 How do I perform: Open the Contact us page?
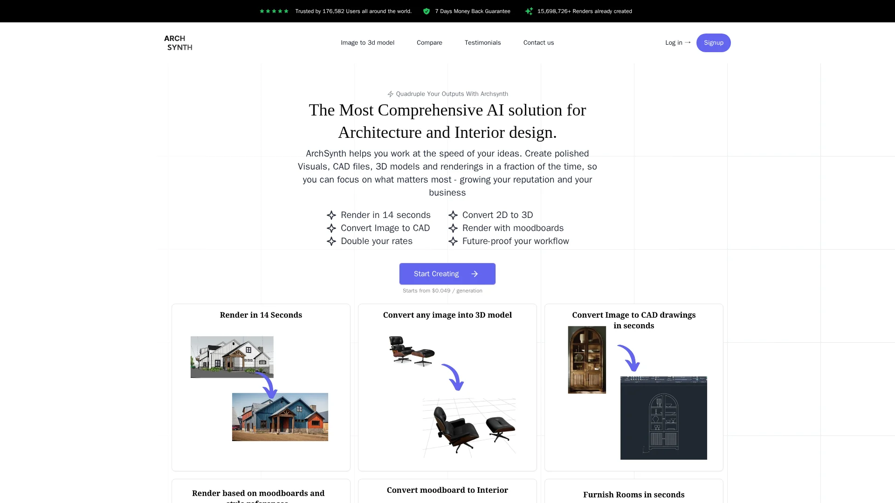click(x=538, y=43)
